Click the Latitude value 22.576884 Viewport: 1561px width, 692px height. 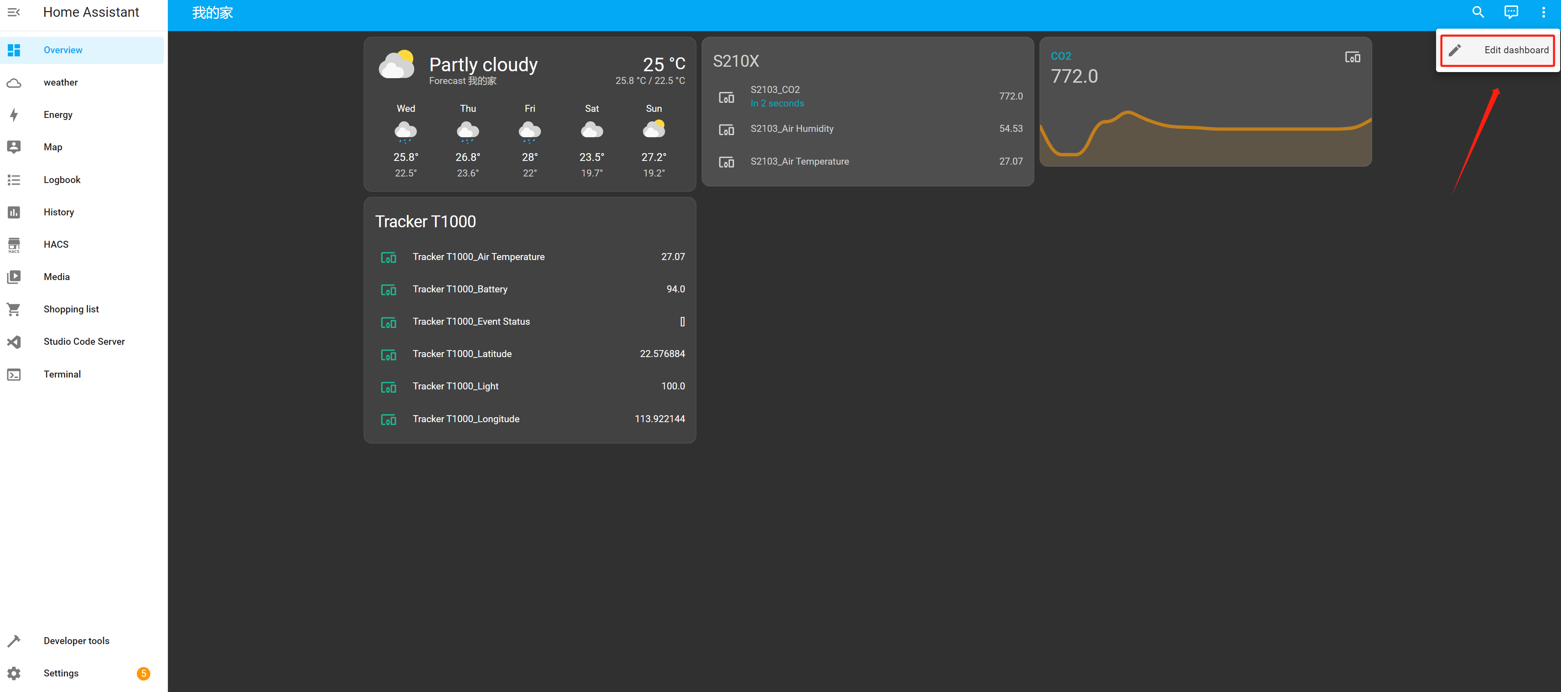pos(662,354)
